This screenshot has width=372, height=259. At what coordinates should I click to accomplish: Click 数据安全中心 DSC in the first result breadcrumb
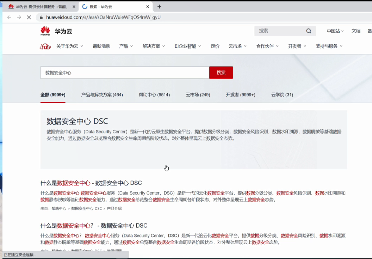(x=86, y=209)
